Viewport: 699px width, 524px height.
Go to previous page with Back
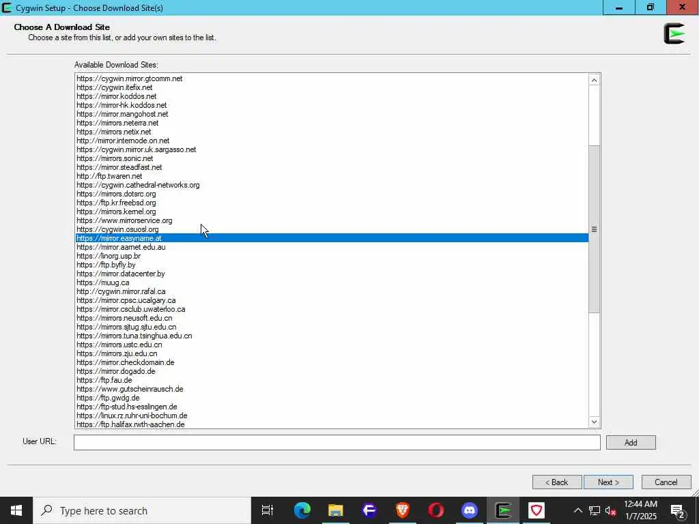(557, 482)
